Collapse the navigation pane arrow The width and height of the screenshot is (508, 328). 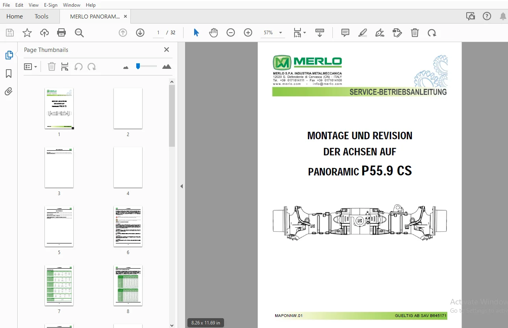(x=182, y=186)
